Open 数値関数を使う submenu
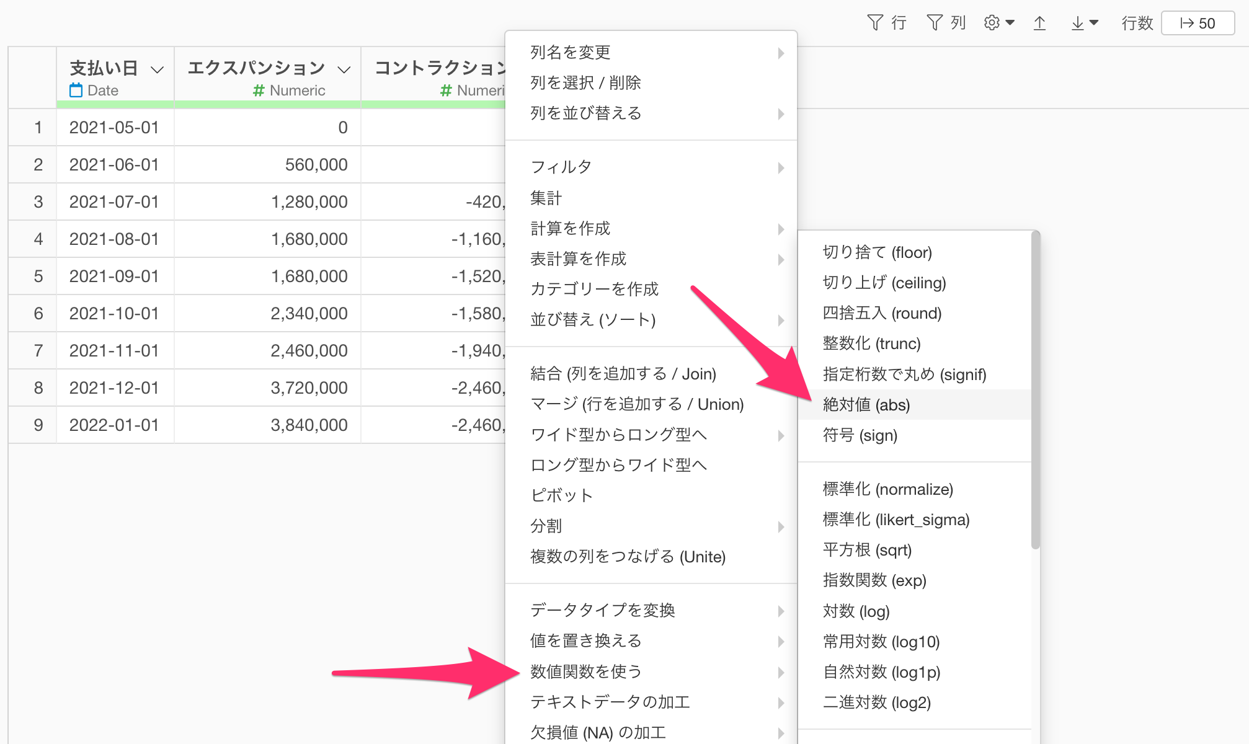This screenshot has width=1249, height=744. click(x=651, y=671)
